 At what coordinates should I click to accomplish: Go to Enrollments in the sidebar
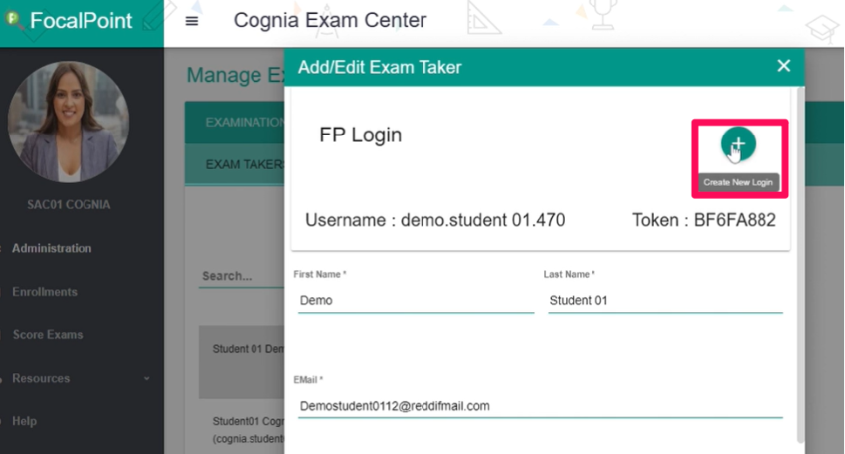(x=44, y=292)
